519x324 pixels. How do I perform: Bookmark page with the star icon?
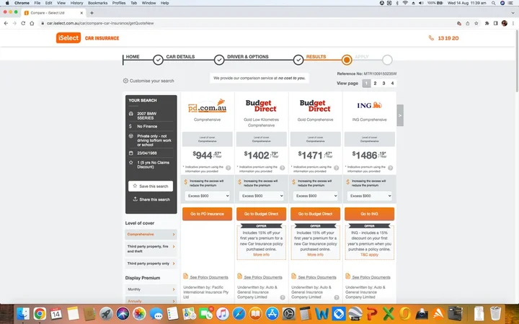pos(476,23)
